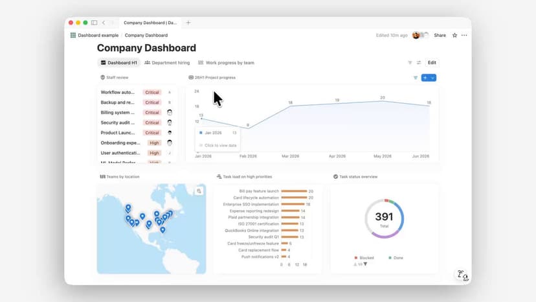Click the May 2026 data point labeled 20
The height and width of the screenshot is (302, 536).
click(x=382, y=101)
